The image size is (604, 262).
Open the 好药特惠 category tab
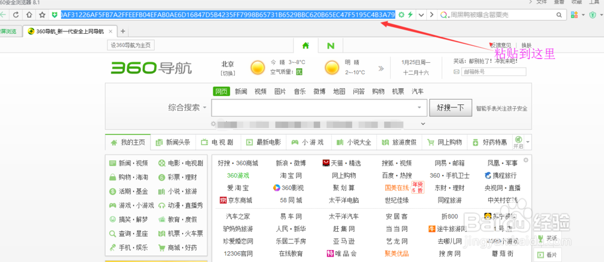(490, 142)
